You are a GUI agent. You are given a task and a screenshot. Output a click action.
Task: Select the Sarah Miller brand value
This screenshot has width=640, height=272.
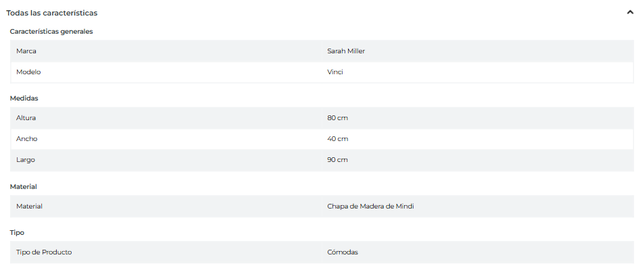point(346,51)
